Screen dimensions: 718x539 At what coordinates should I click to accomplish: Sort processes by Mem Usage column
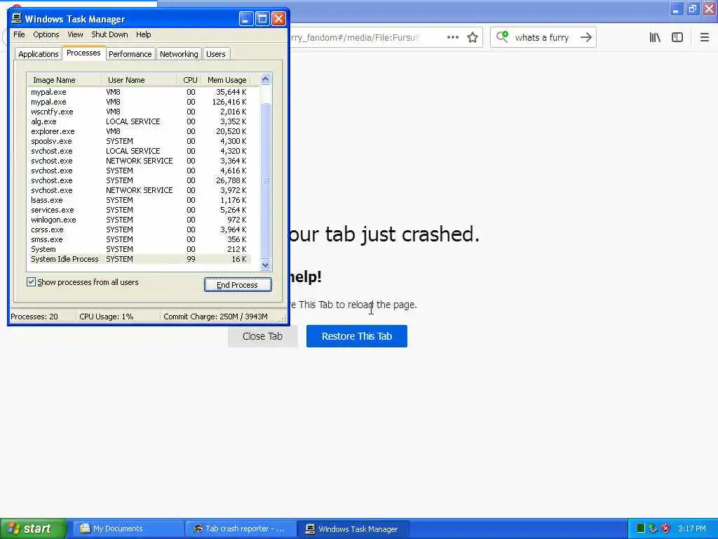pos(226,80)
